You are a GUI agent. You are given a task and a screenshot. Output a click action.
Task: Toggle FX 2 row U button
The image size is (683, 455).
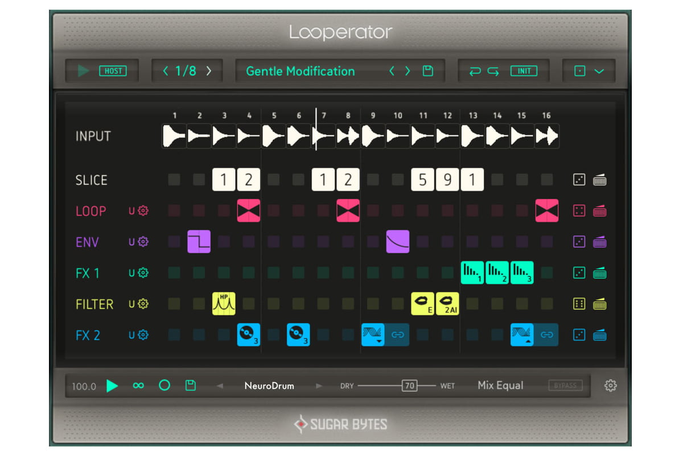[131, 335]
